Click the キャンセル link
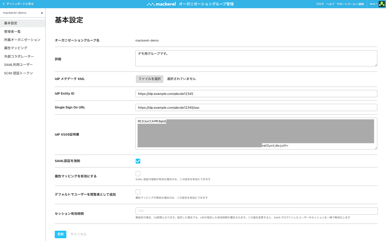 point(79,234)
